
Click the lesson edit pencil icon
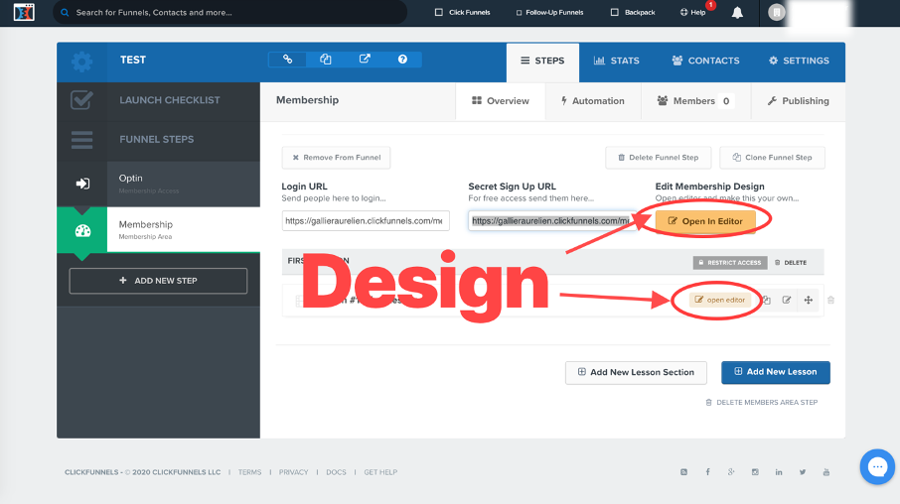(x=787, y=300)
